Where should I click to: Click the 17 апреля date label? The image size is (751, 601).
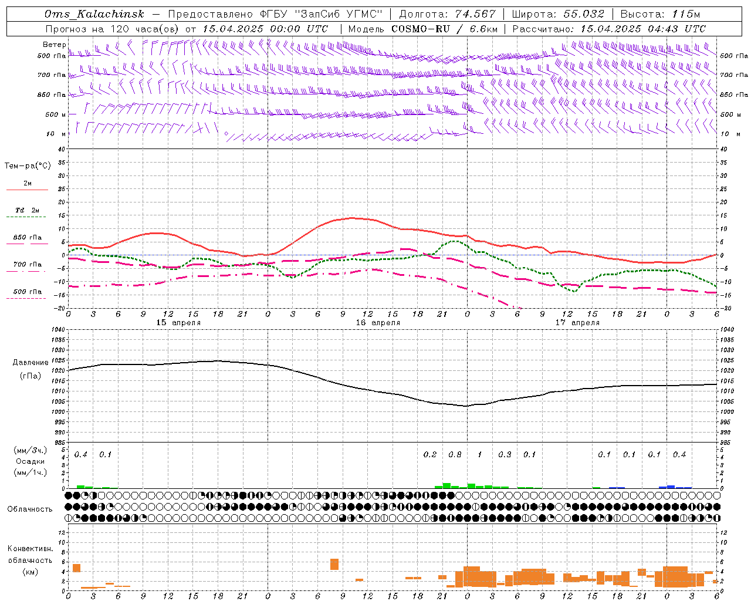(x=577, y=323)
